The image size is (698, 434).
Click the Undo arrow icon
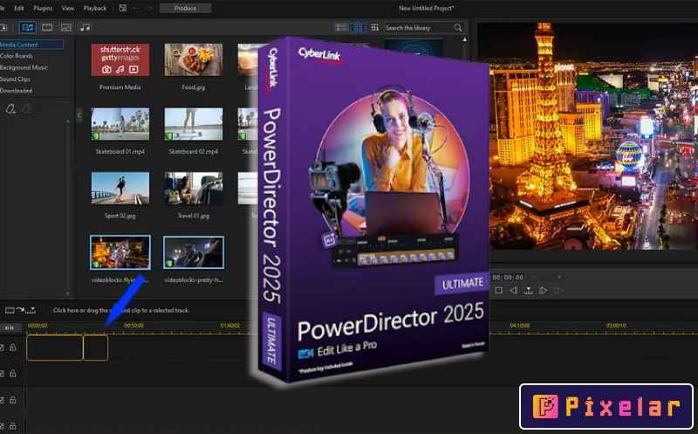tap(136, 8)
